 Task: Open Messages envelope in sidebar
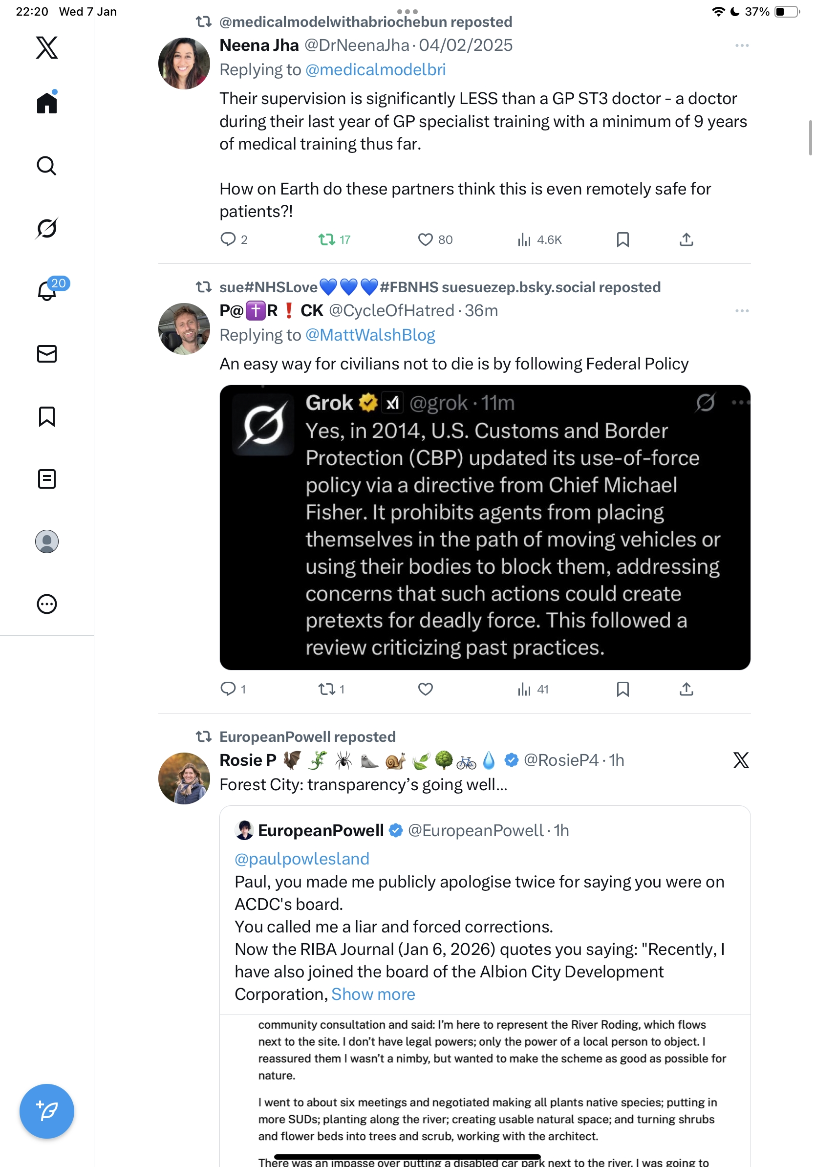coord(47,354)
